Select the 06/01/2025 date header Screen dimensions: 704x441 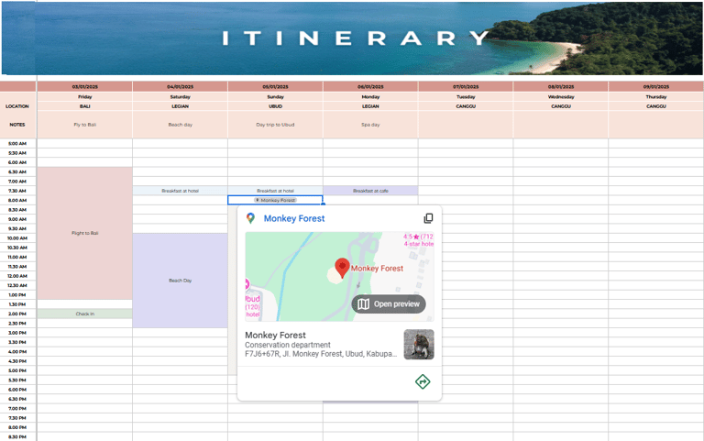pyautogui.click(x=370, y=86)
